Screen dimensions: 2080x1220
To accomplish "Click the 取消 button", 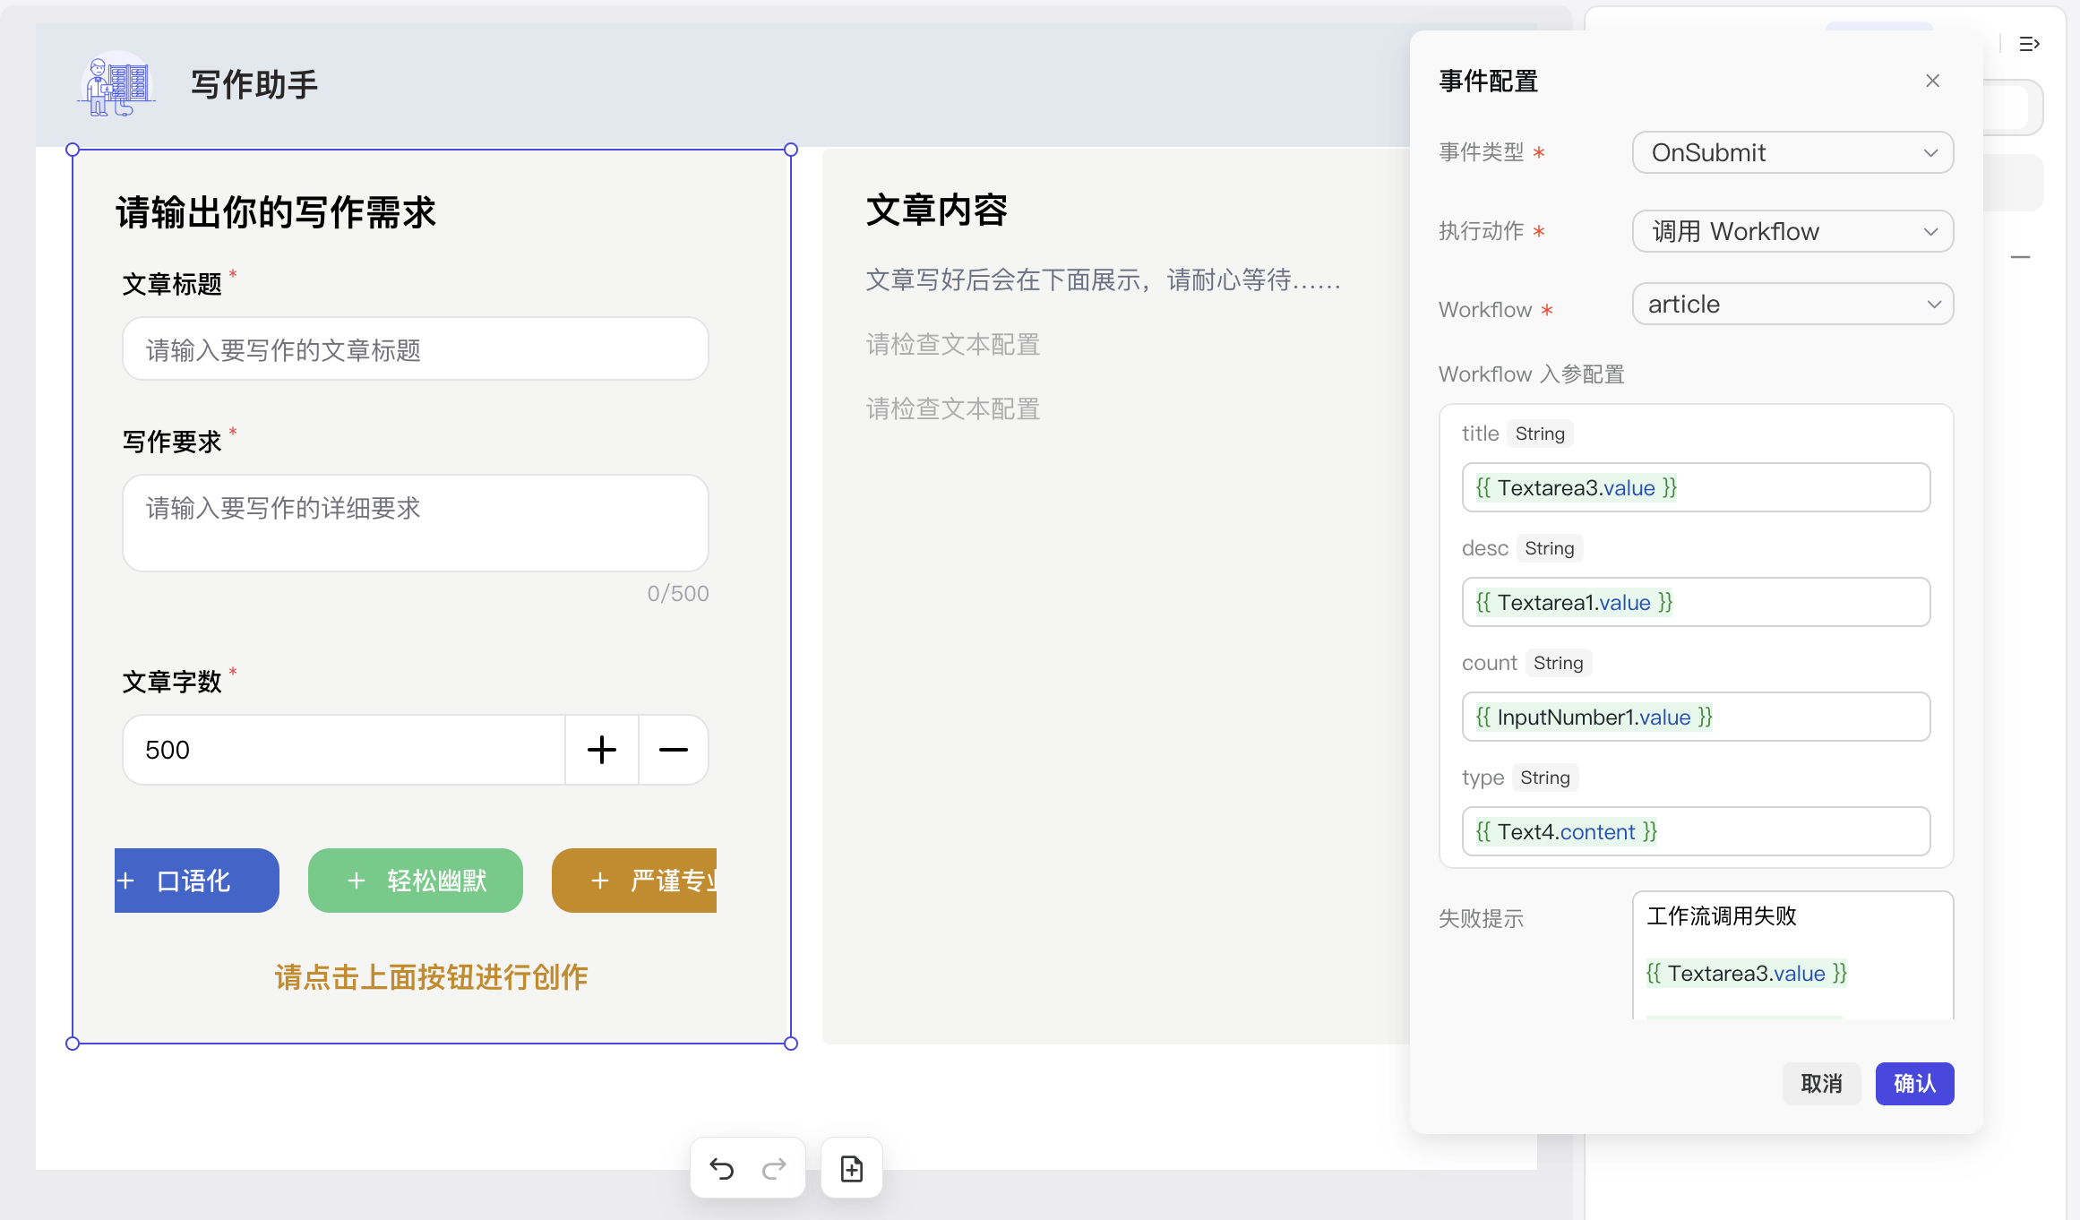I will pos(1821,1084).
